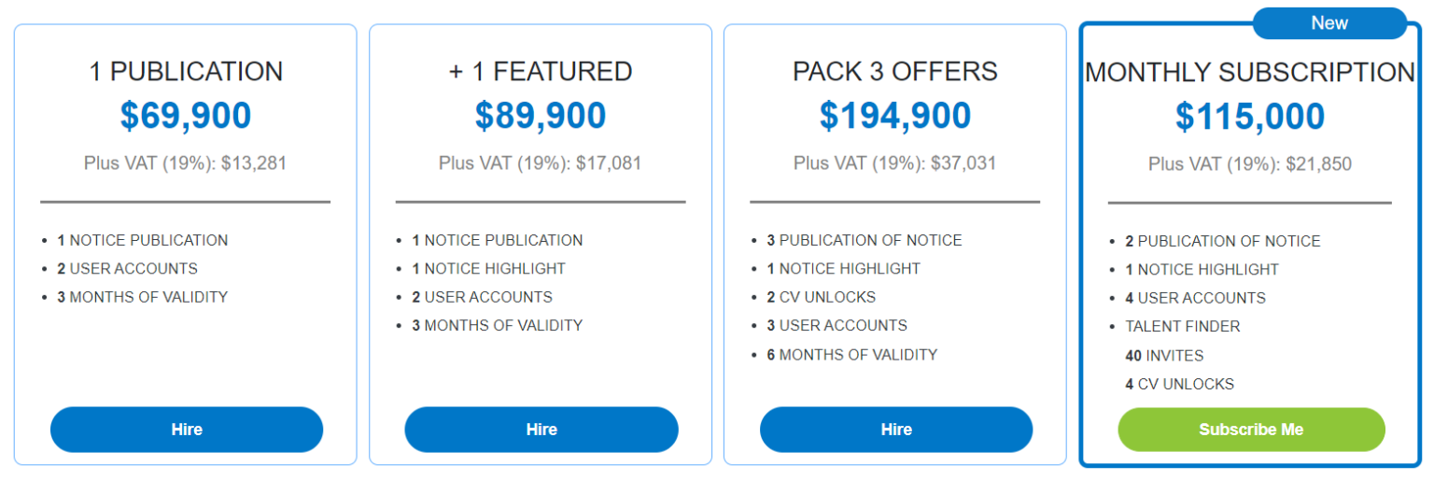
Task: Click the $194,900 price
Action: [895, 116]
